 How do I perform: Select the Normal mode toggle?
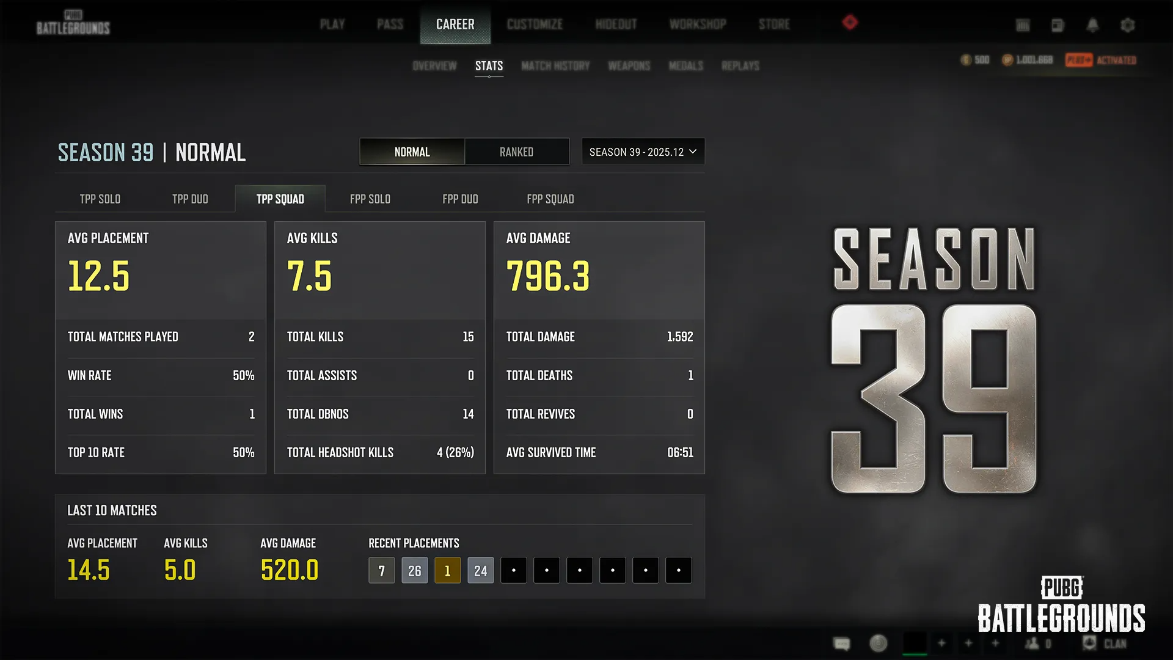point(412,152)
